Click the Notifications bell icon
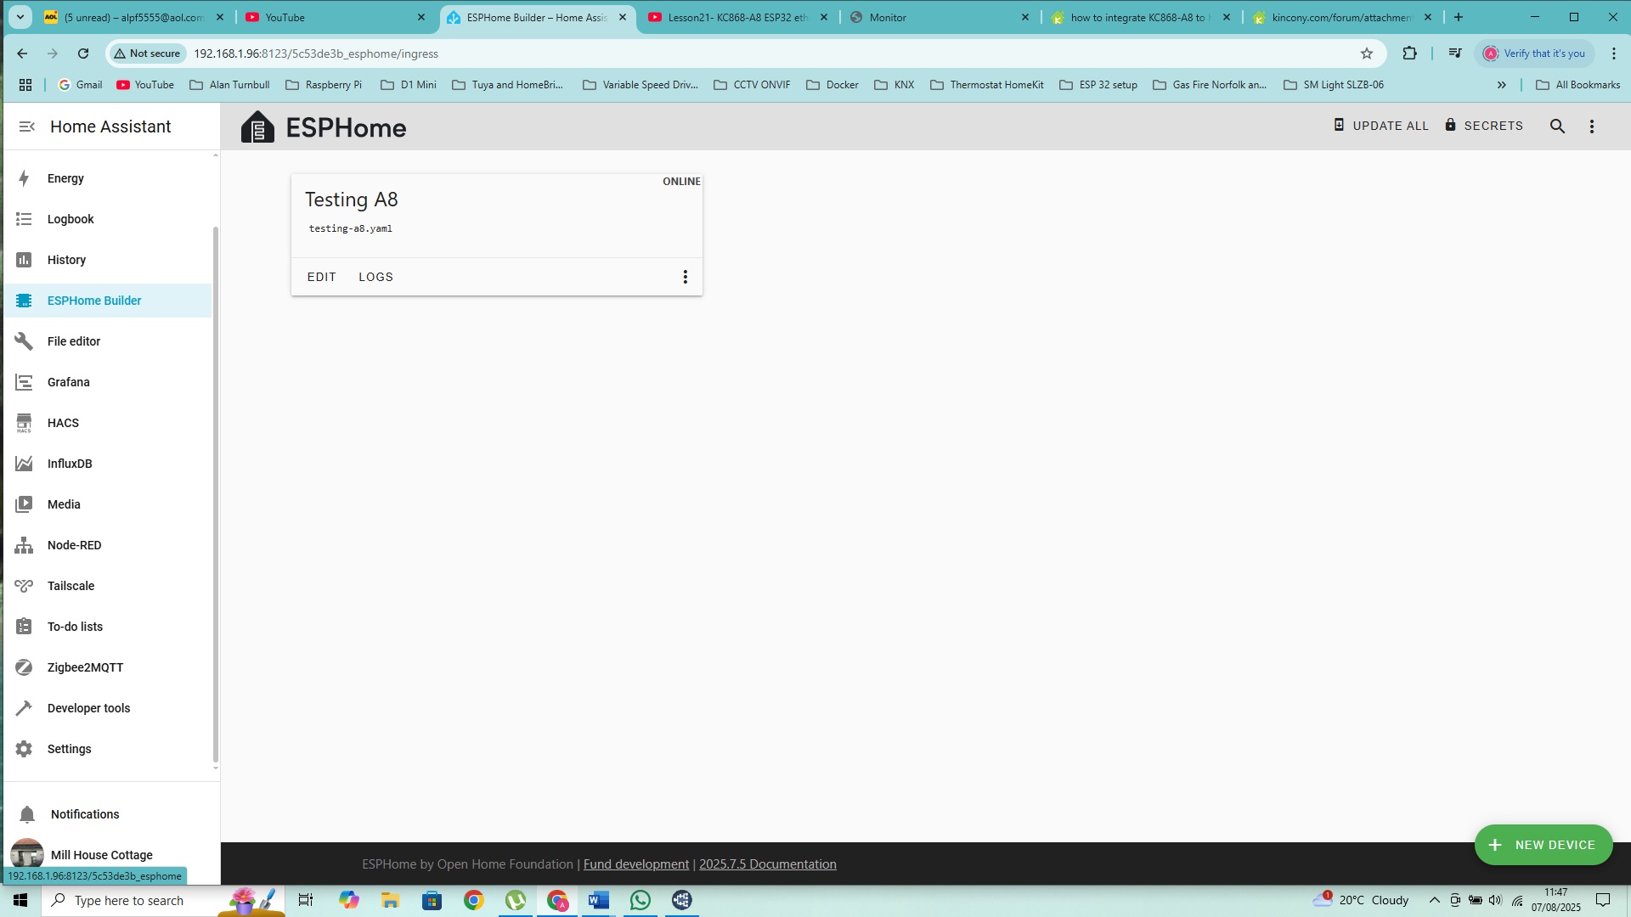The image size is (1631, 917). point(27,814)
